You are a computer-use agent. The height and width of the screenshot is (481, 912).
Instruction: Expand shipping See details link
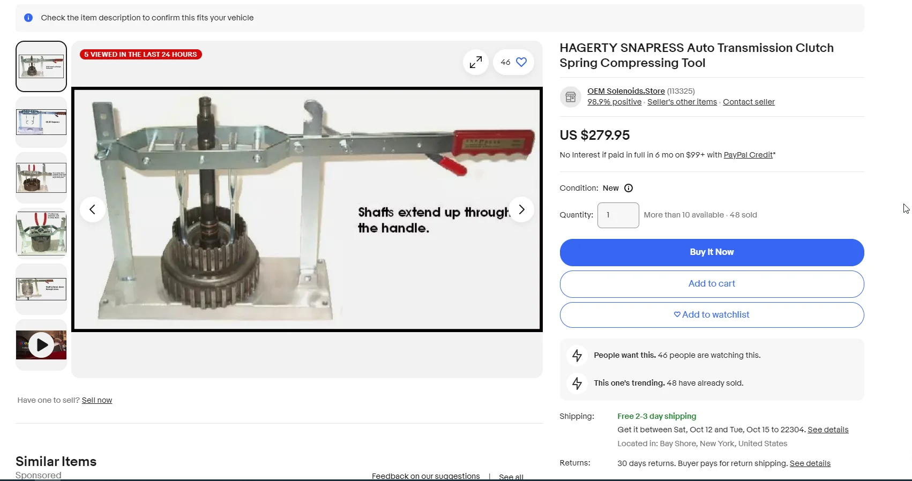[827, 430]
